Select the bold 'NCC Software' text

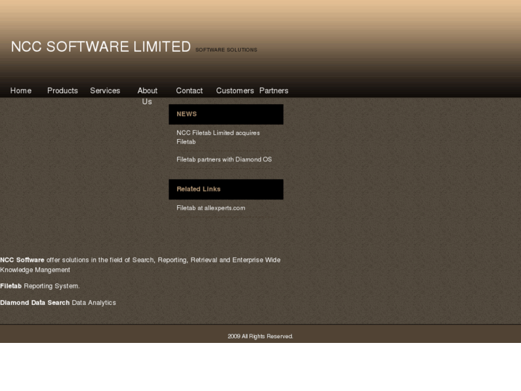(22, 260)
